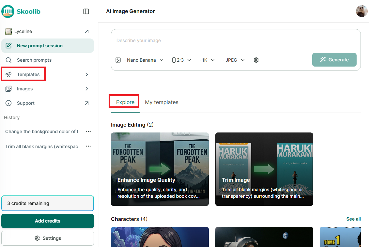Open the 1K resolution dropdown
This screenshot has width=369, height=247.
[x=207, y=60]
